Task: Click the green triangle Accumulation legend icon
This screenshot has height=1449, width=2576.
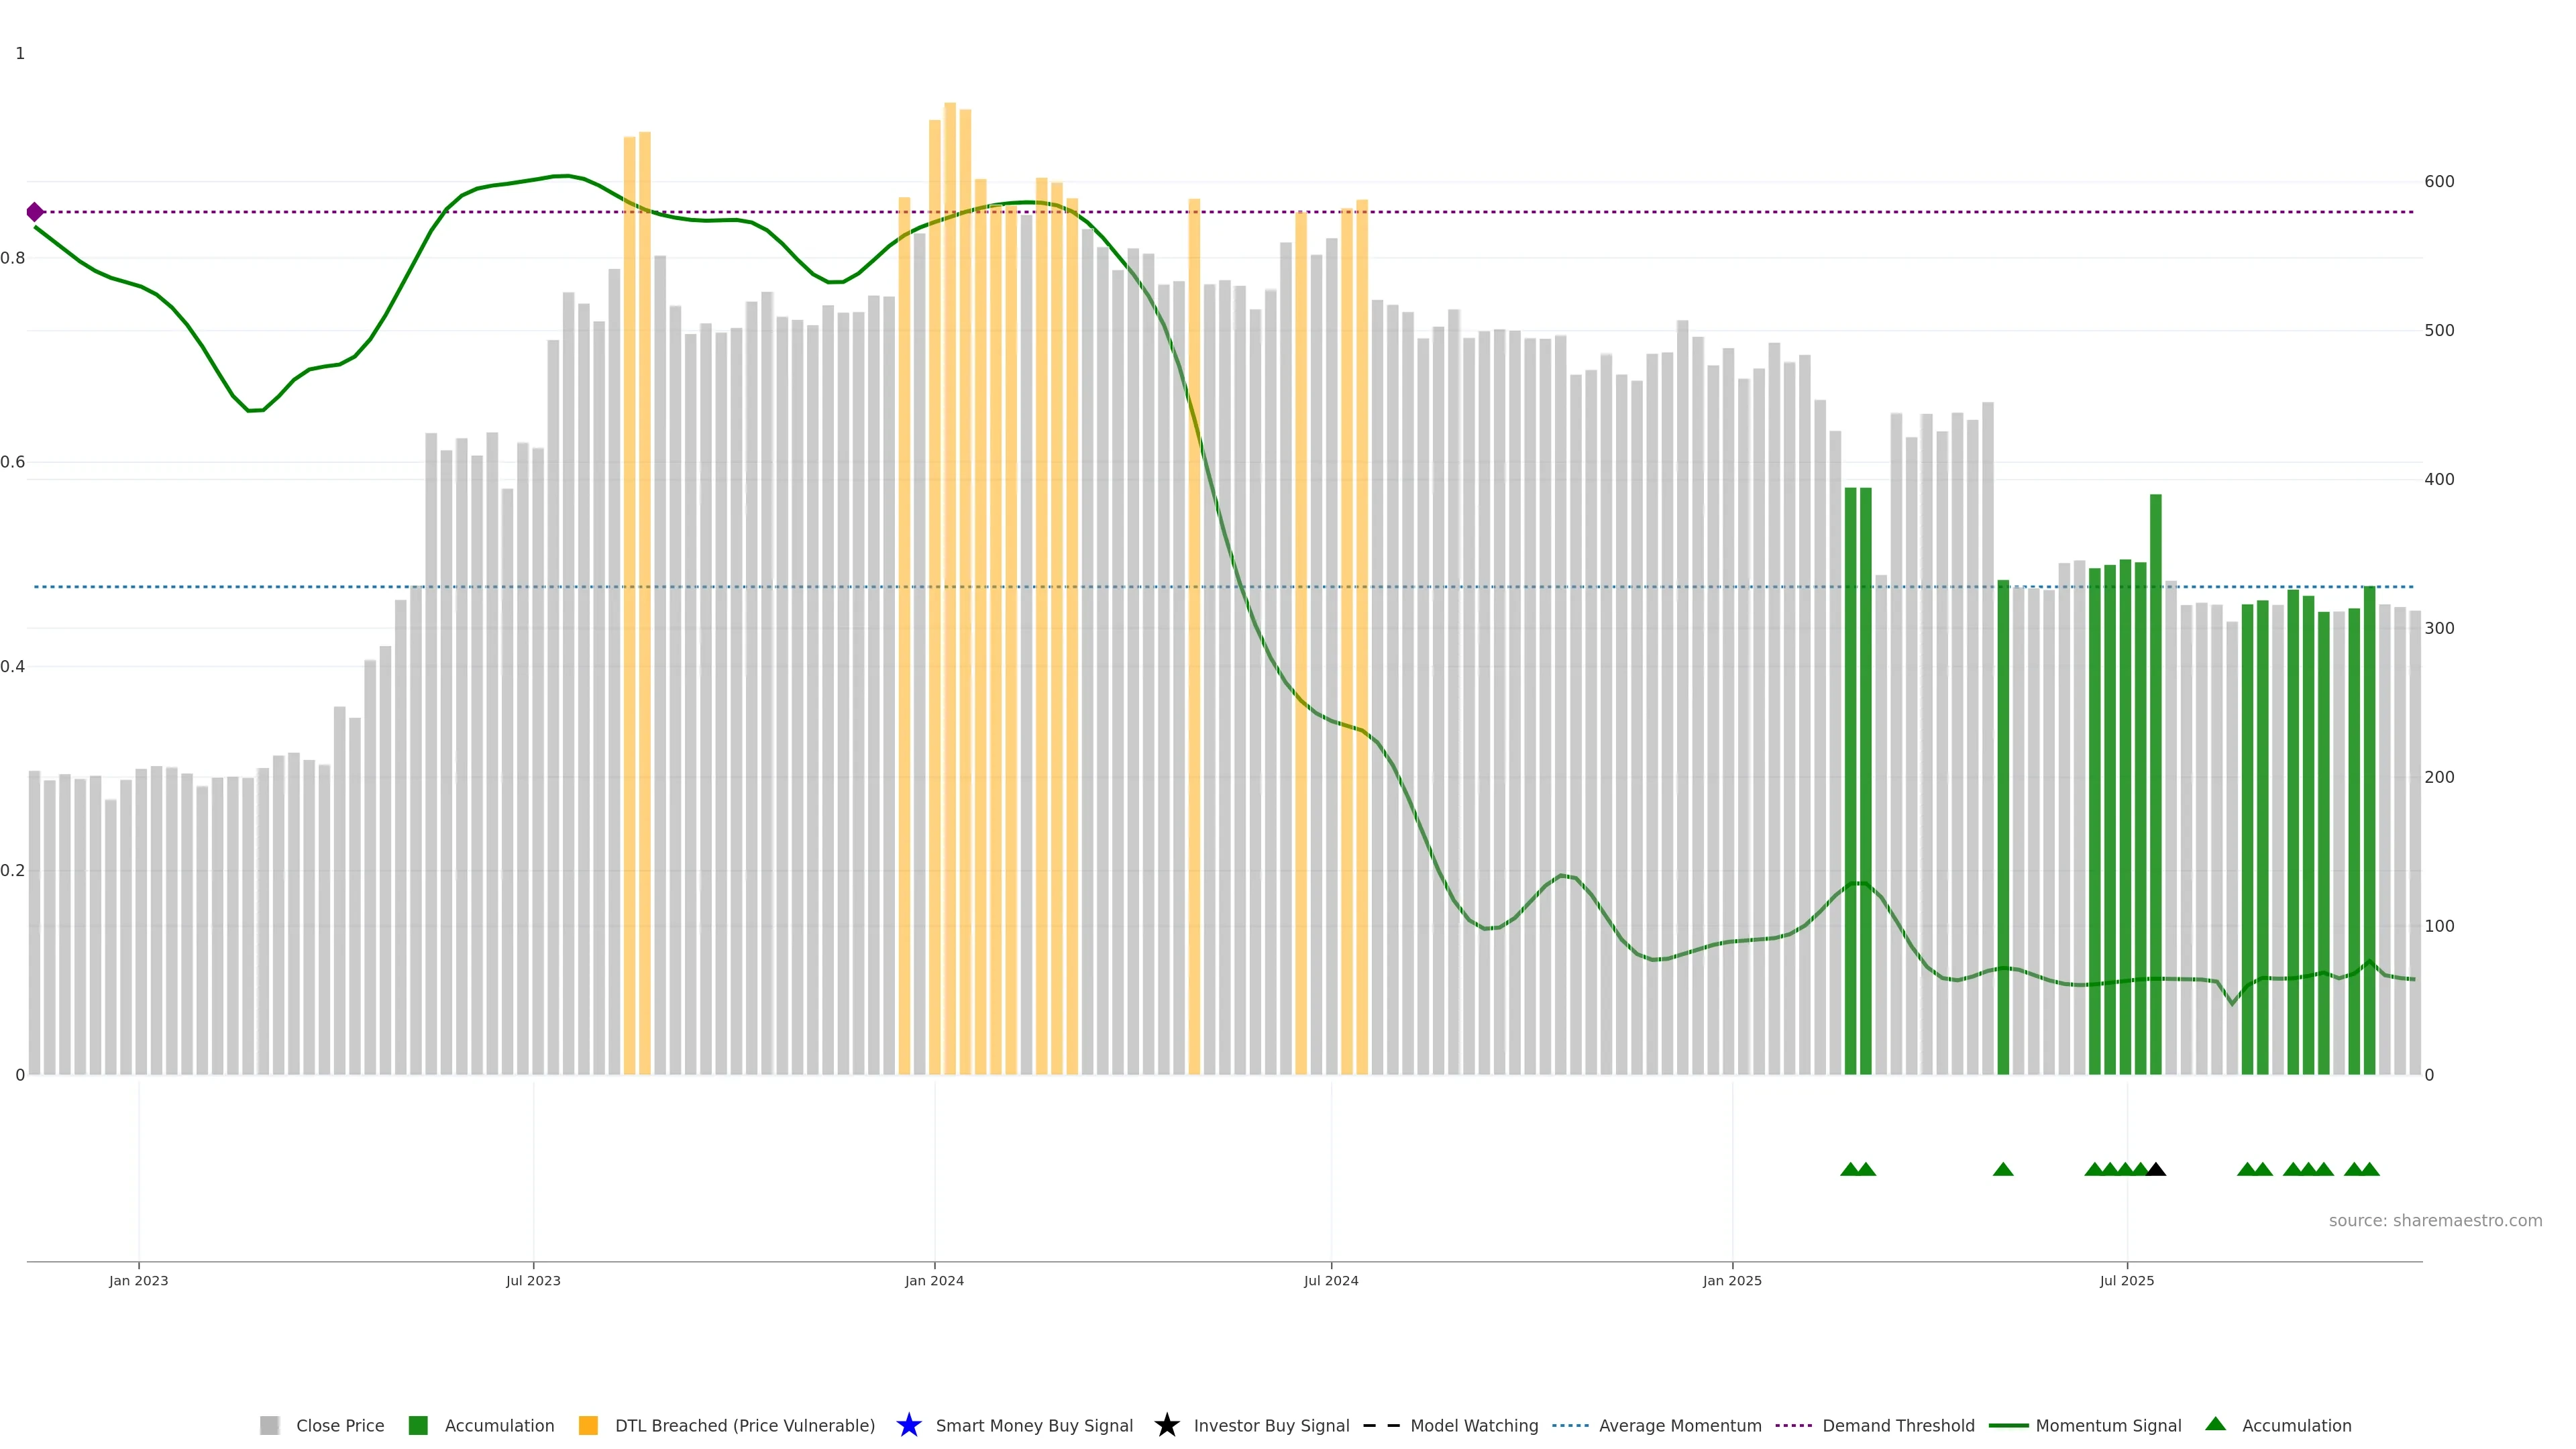Action: point(2215,1424)
